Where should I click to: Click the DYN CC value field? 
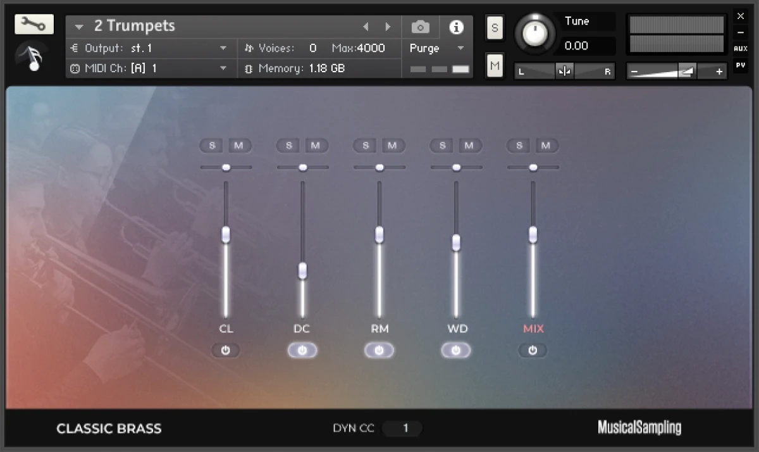point(403,429)
